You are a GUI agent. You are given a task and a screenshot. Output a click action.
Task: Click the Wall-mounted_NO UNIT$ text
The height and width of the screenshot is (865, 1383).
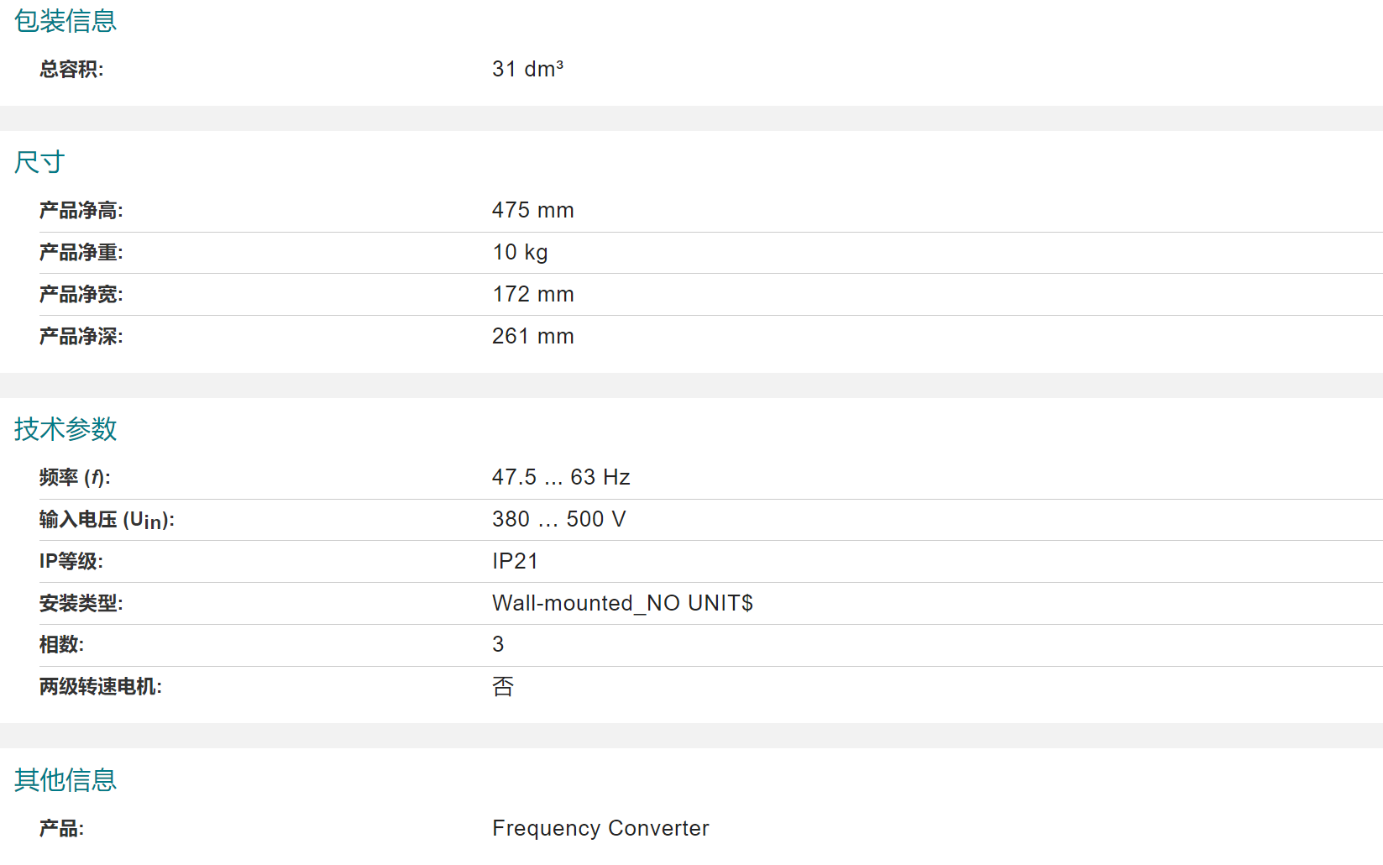622,603
